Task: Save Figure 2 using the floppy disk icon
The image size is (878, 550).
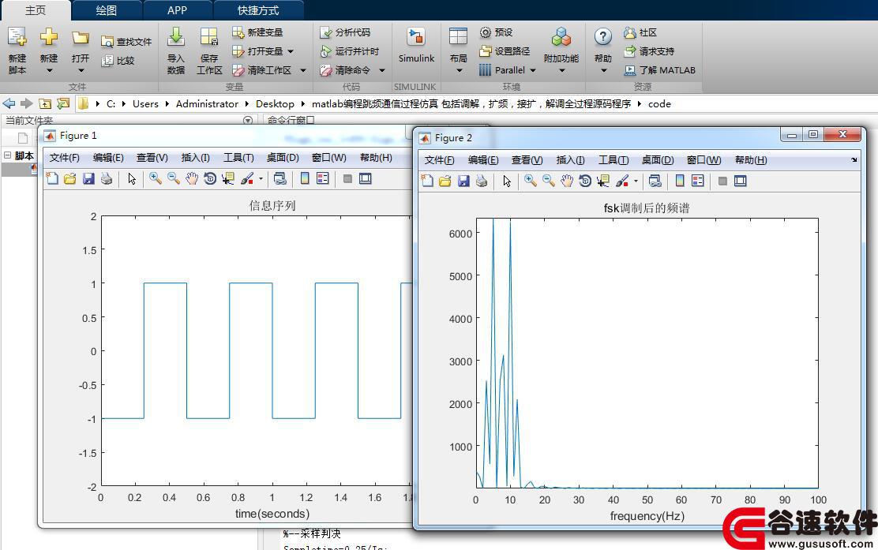Action: [x=463, y=181]
